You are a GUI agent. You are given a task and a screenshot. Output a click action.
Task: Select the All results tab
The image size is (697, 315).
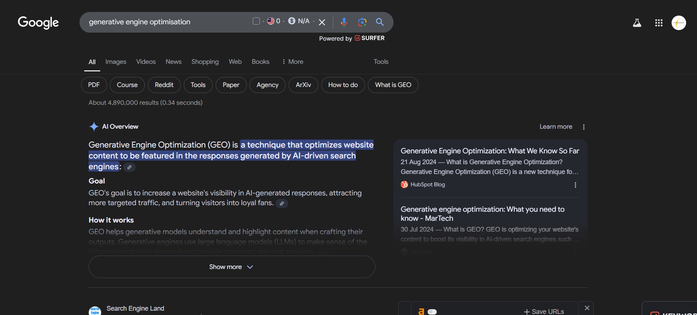(x=92, y=62)
